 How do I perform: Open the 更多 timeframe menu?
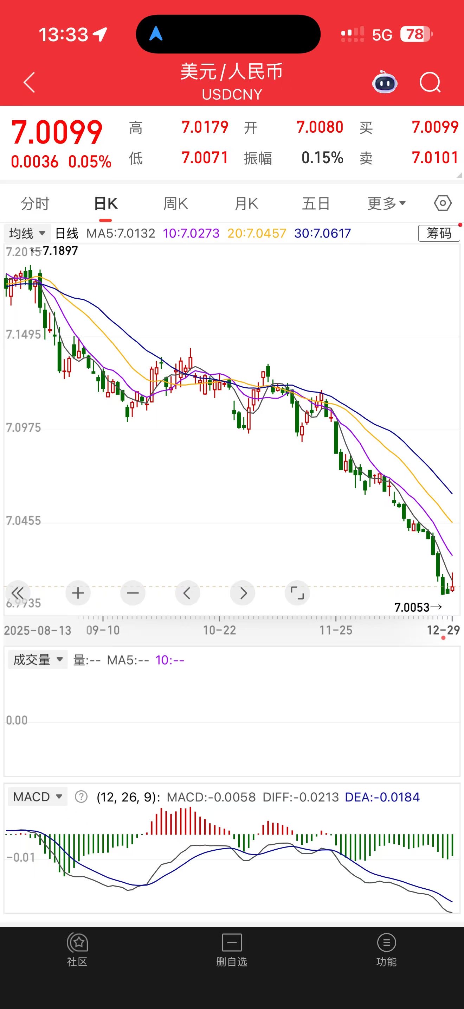click(x=387, y=204)
